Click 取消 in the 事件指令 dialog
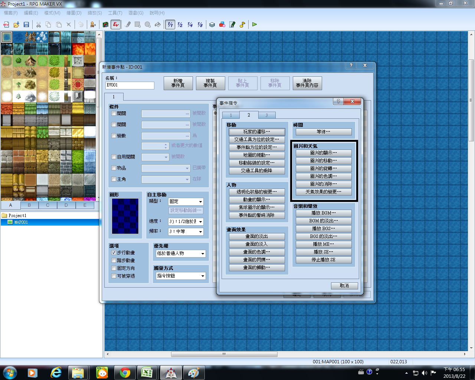This screenshot has height=380, width=475. click(344, 286)
